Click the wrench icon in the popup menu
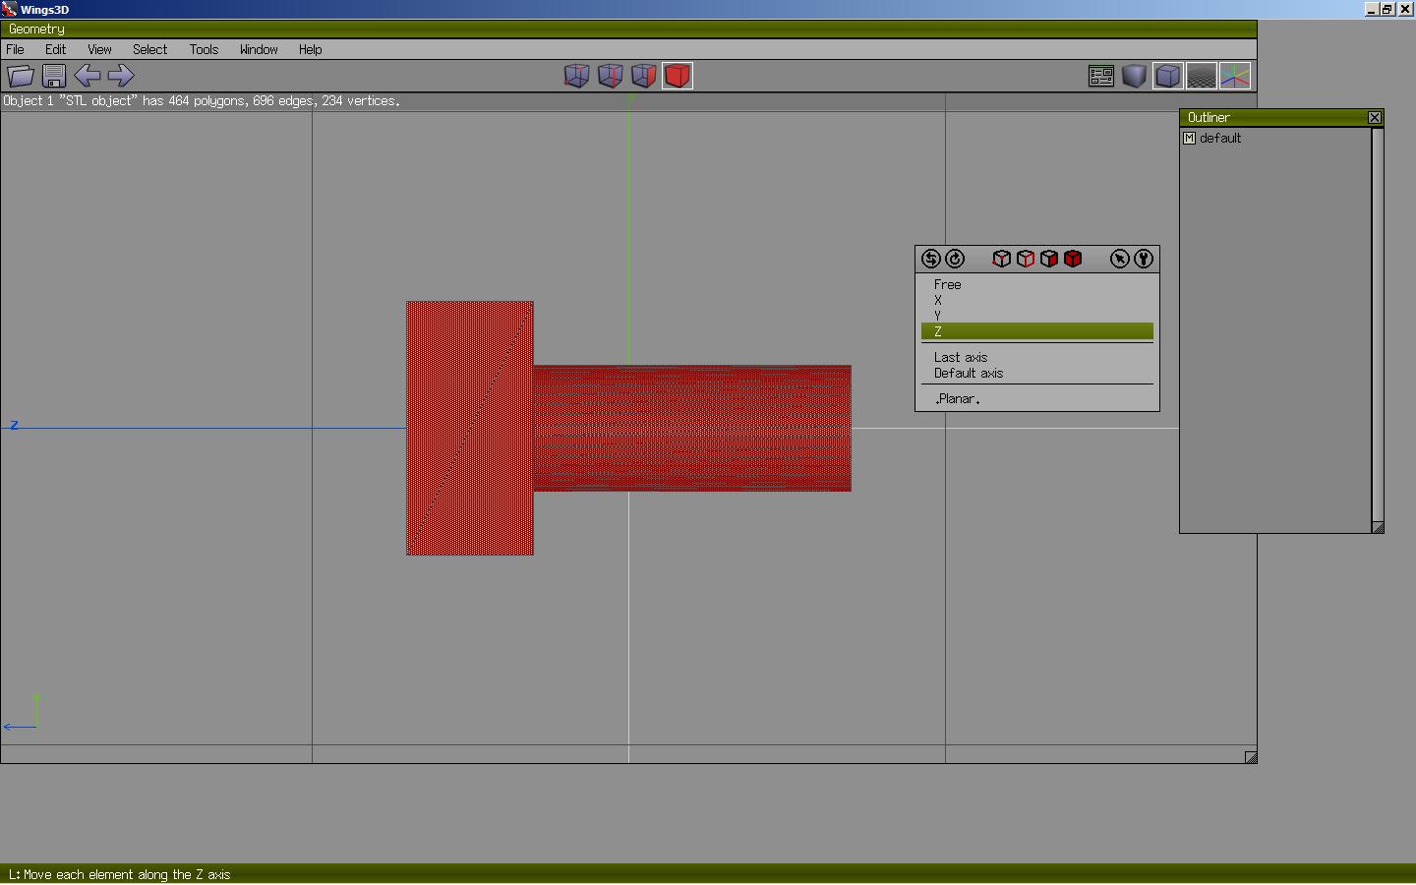This screenshot has width=1416, height=885. tap(1144, 259)
